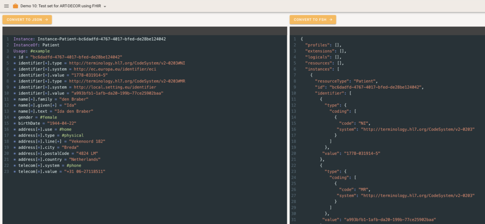The width and height of the screenshot is (485, 224).
Task: Click the "code": "MR" JSON entry
Action: pos(355,190)
